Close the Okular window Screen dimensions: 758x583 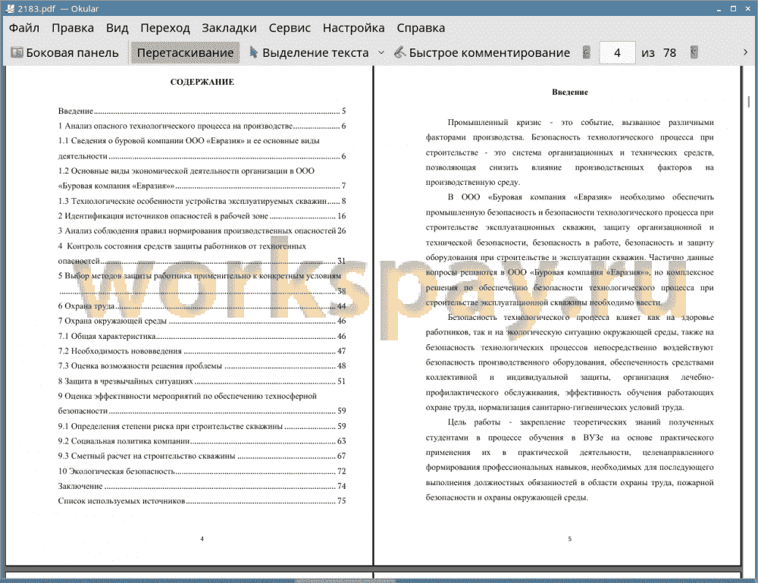[747, 8]
